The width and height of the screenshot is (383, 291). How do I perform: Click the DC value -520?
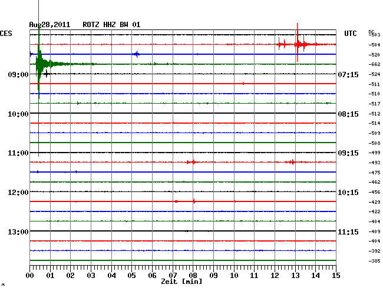[x=374, y=55]
